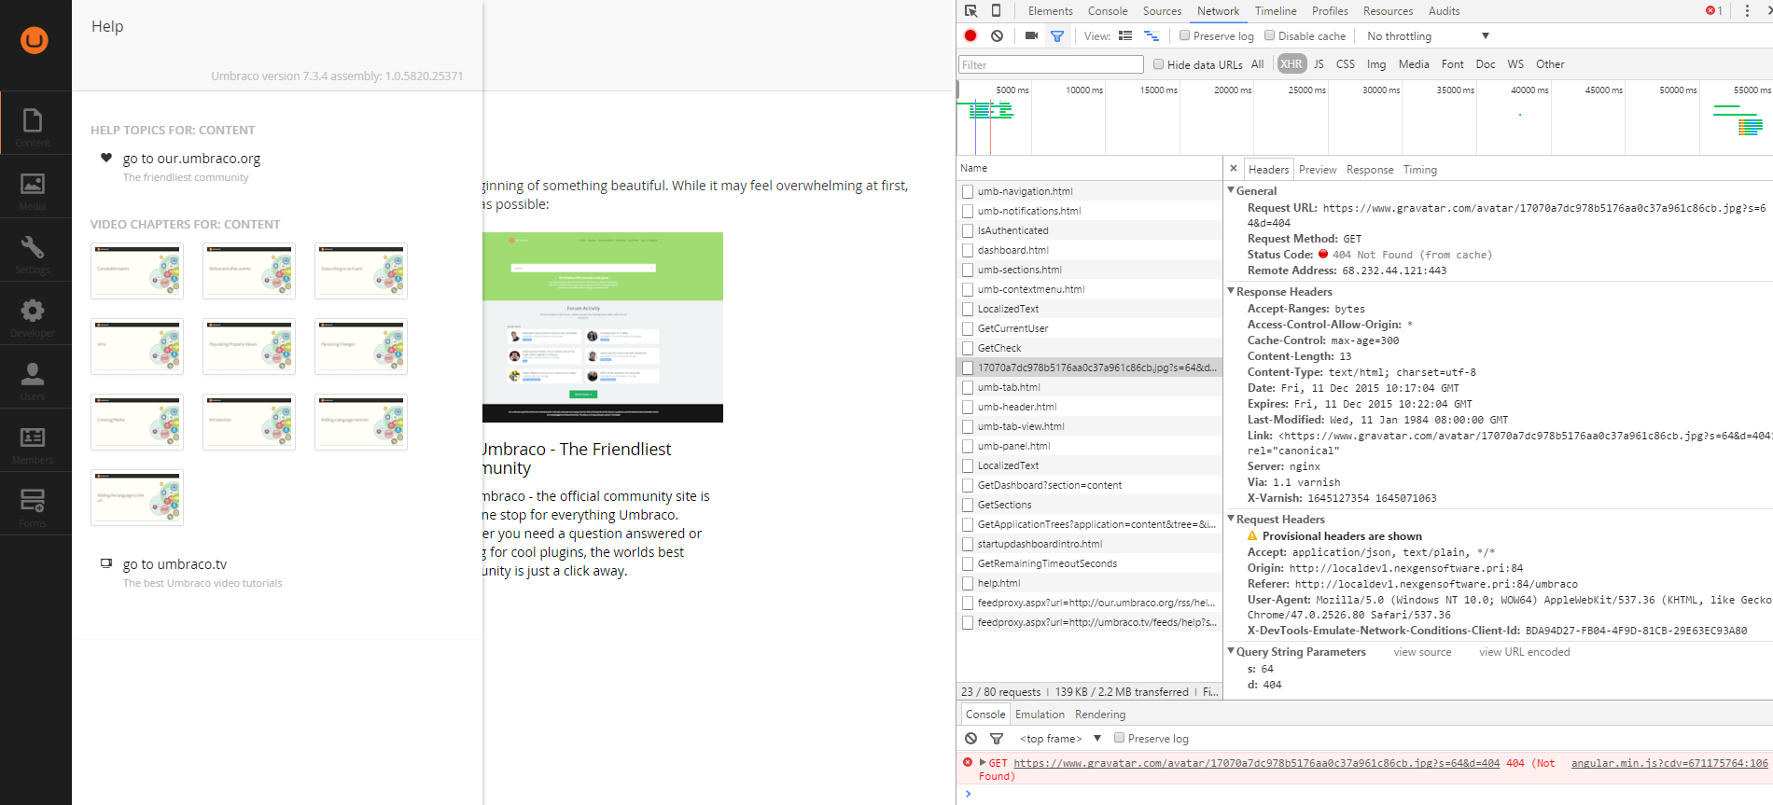
Task: Click the capture screenshots camera icon
Action: (1031, 35)
